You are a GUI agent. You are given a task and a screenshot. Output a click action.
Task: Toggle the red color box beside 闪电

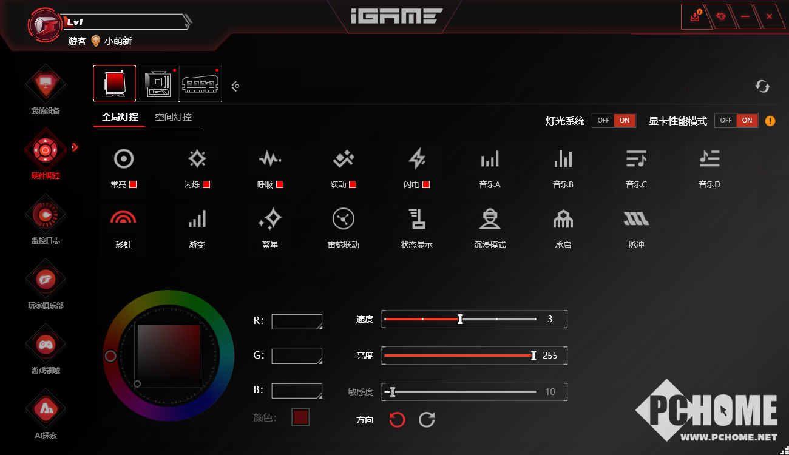pos(426,184)
